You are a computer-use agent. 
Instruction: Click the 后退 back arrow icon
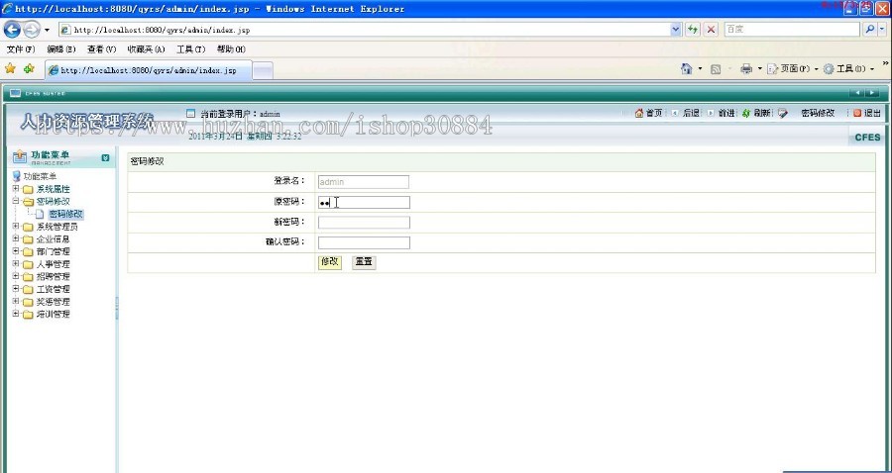(x=675, y=113)
